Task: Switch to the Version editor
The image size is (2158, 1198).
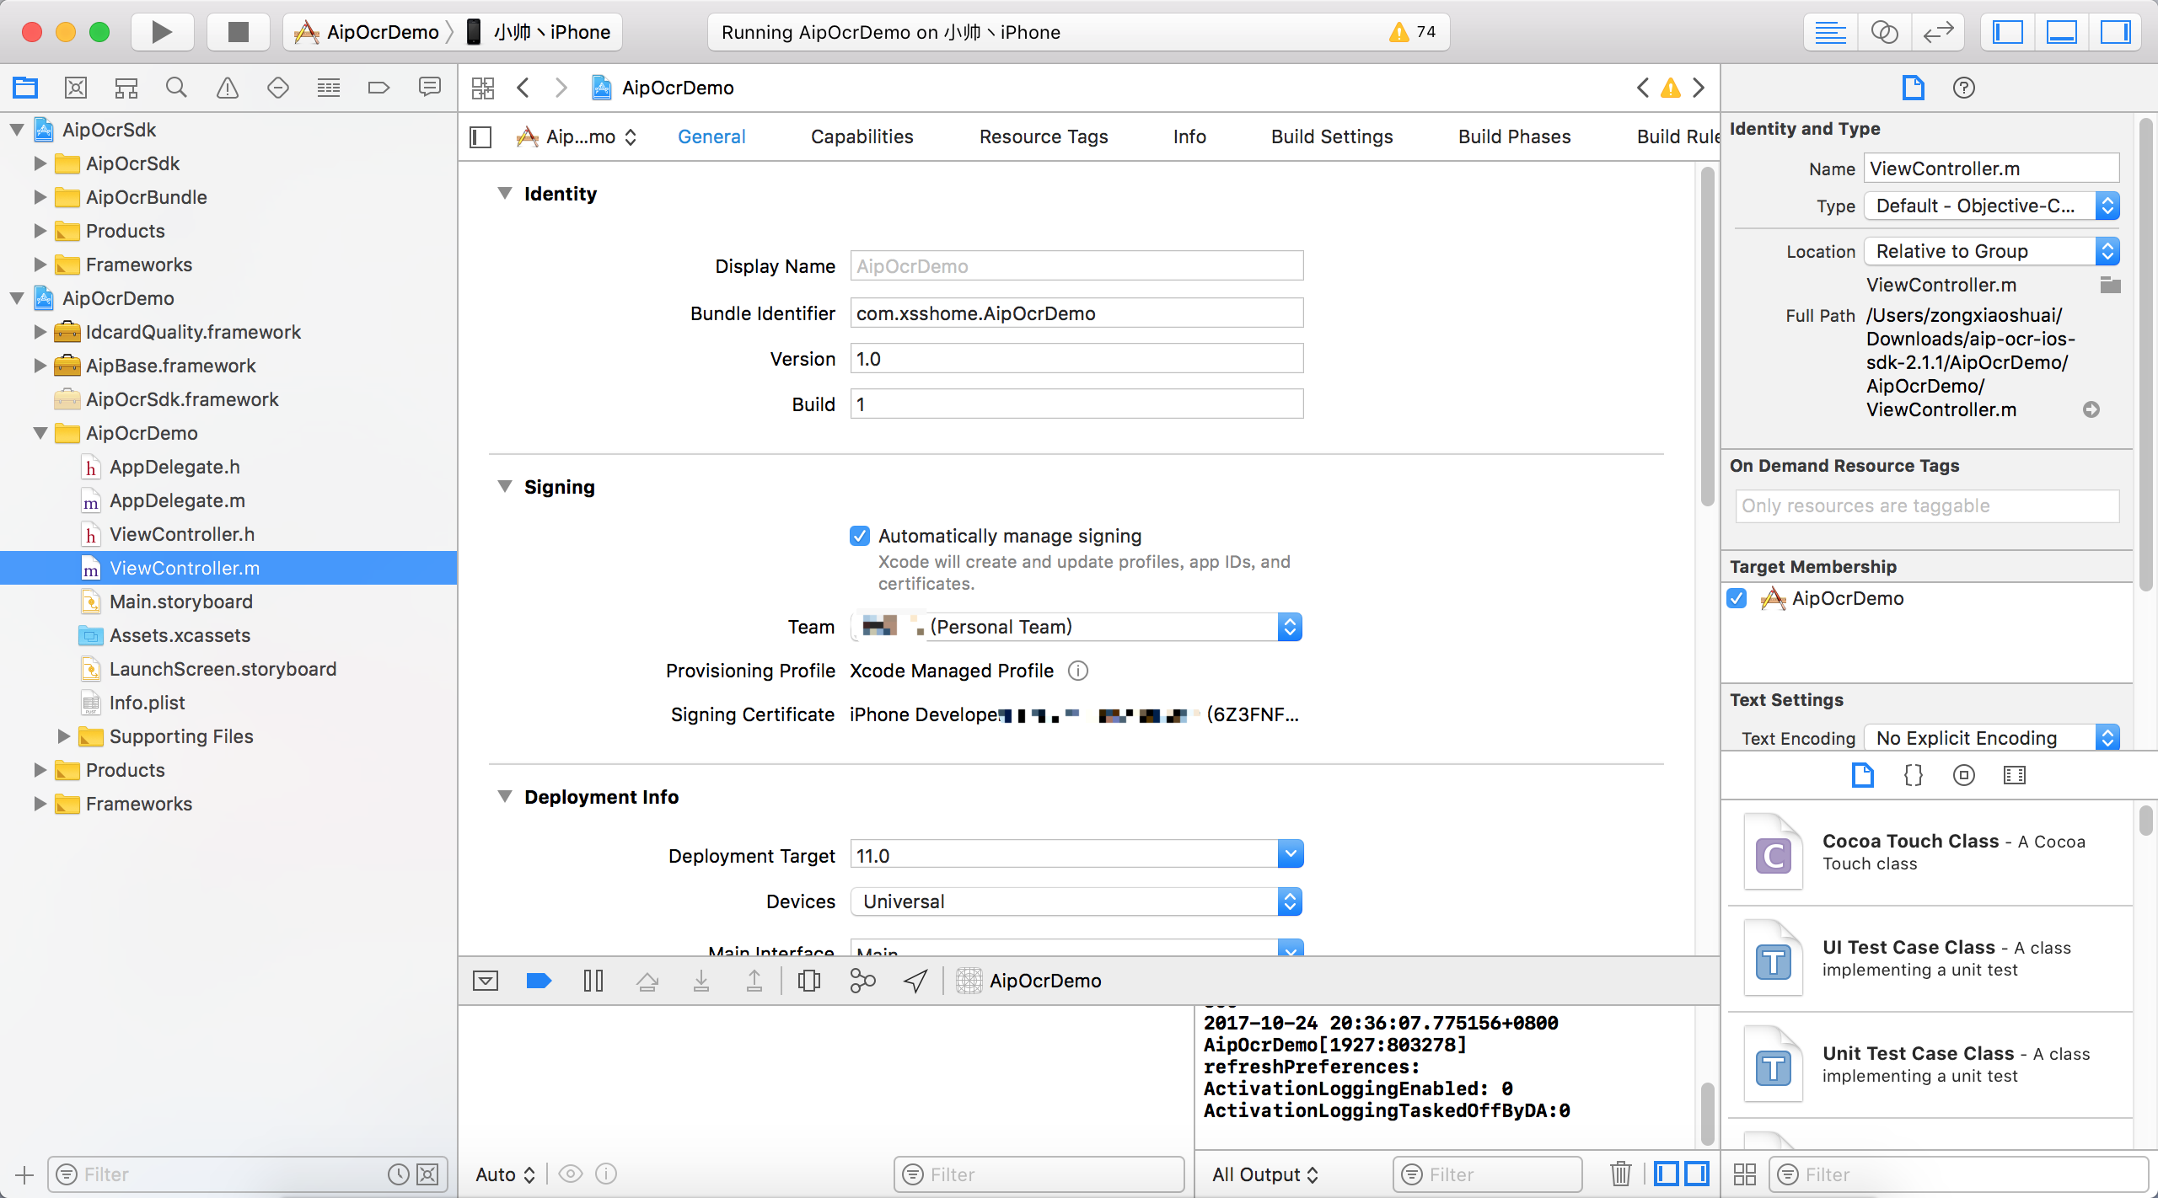Action: pos(1938,32)
